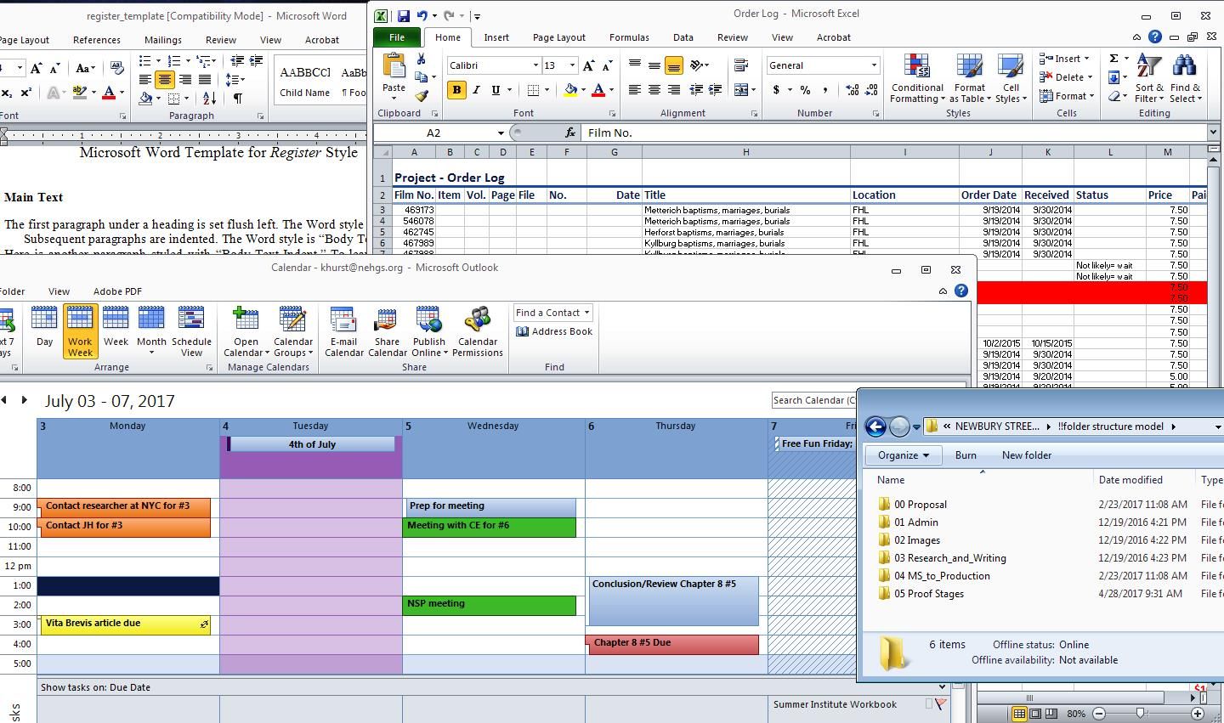Viewport: 1224px width, 723px height.
Task: Click back arrow in Explorer window
Action: tap(875, 426)
